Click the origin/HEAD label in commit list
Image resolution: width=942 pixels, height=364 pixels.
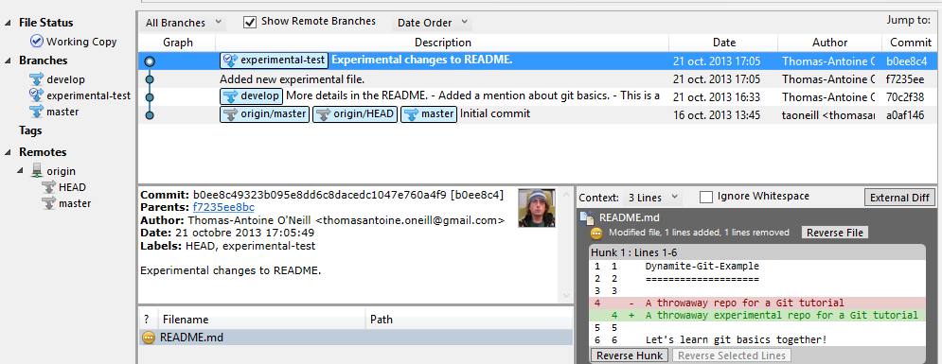click(354, 114)
